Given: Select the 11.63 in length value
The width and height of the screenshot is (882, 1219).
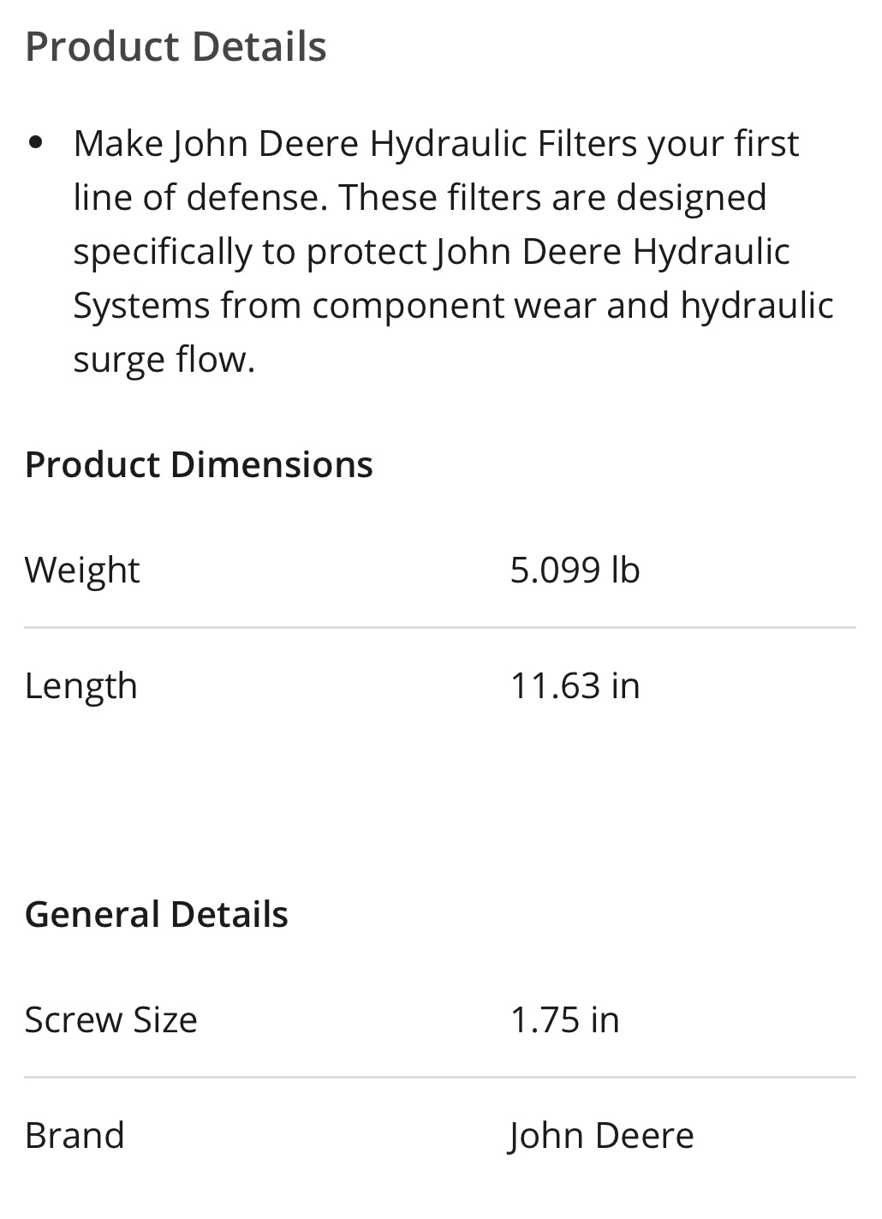Looking at the screenshot, I should pyautogui.click(x=575, y=686).
